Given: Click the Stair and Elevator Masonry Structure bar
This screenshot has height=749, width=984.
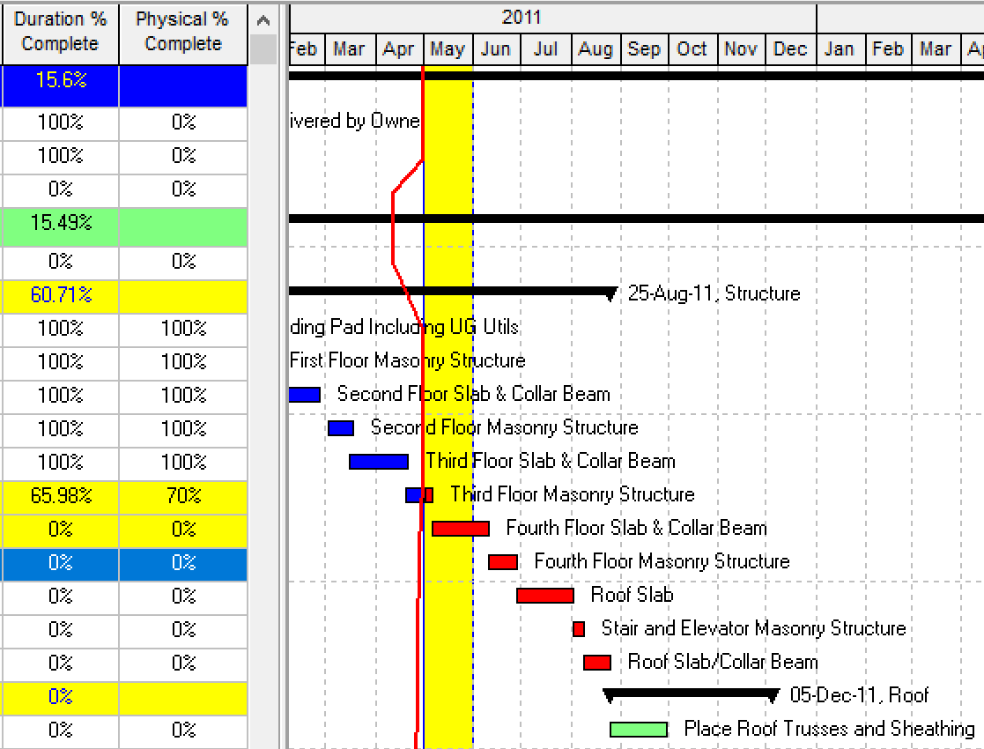Looking at the screenshot, I should coord(579,629).
